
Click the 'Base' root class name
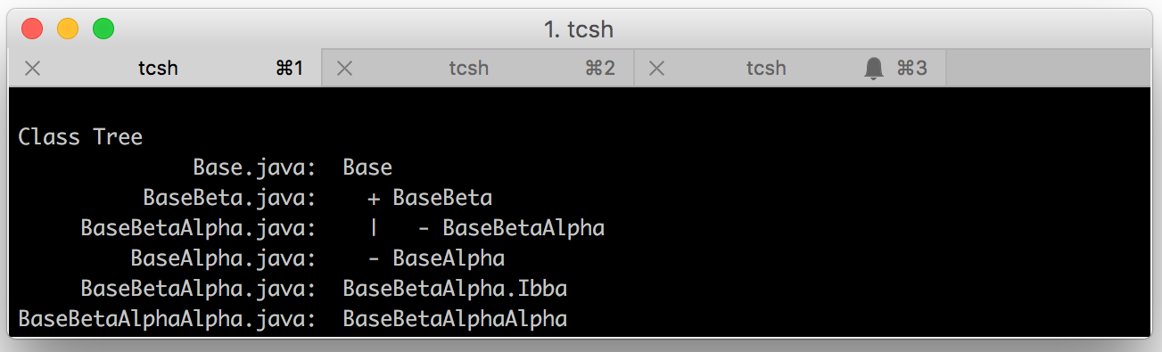click(367, 168)
